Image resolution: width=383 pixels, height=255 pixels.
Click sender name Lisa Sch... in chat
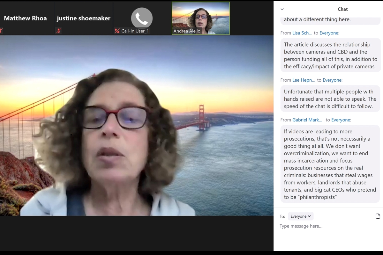(x=302, y=33)
